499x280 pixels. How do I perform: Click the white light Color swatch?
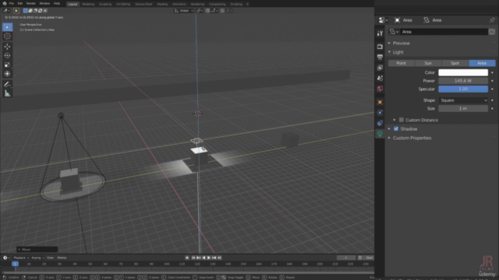(463, 72)
